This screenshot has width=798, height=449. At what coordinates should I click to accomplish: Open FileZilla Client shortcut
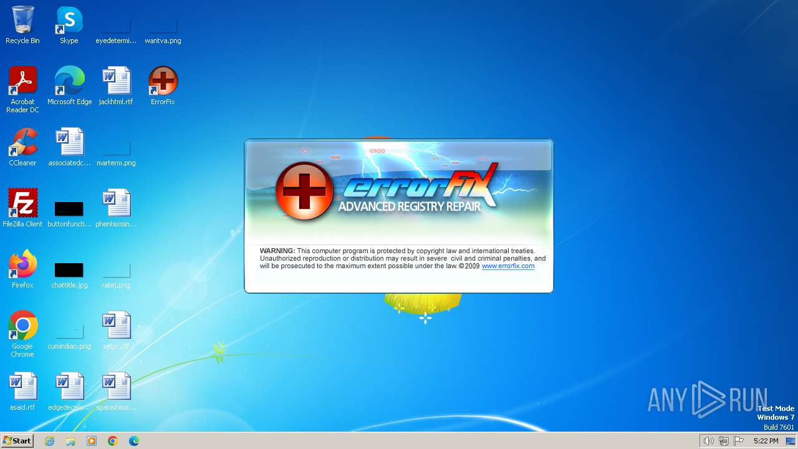22,208
